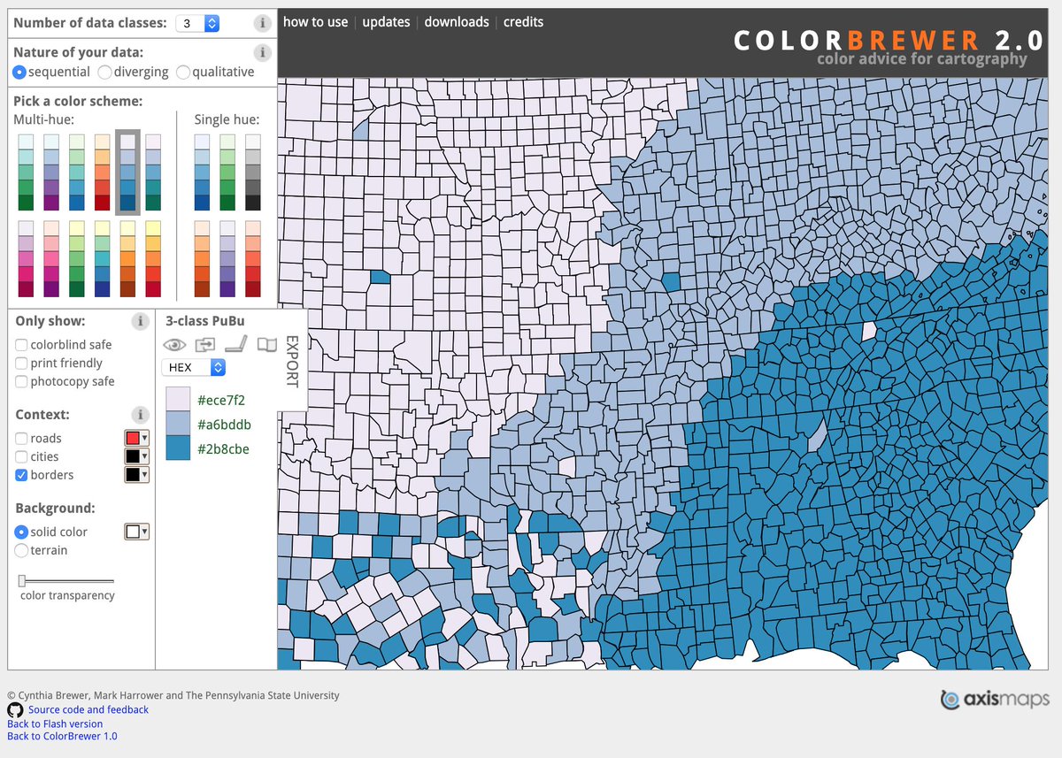This screenshot has height=758, width=1062.
Task: Open the credits menu item
Action: 524,22
